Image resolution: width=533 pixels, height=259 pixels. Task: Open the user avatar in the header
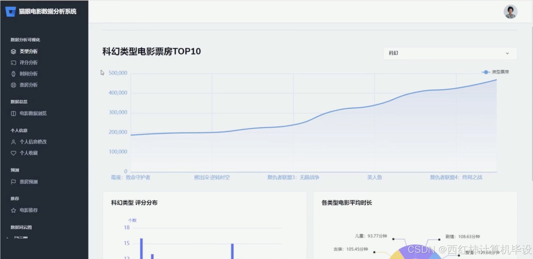coord(511,12)
